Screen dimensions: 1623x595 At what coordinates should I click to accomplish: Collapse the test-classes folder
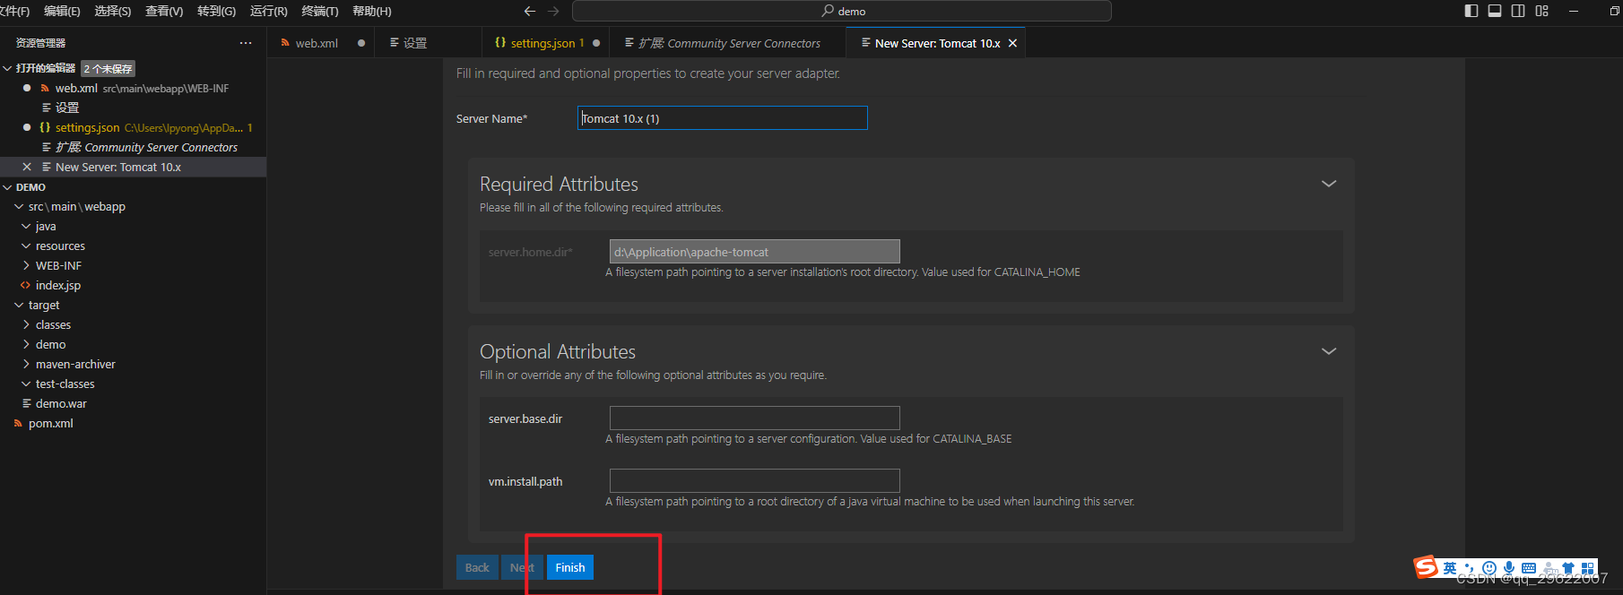26,384
